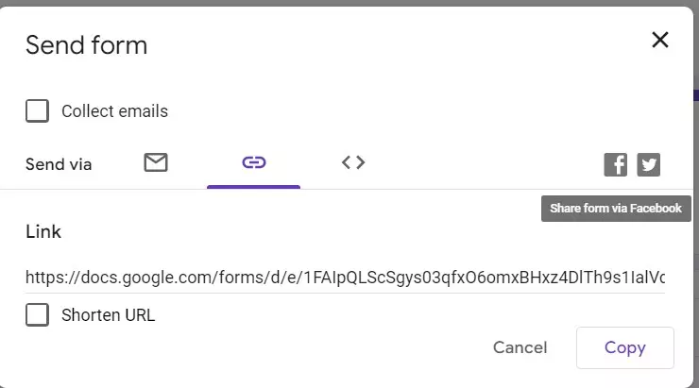Tick the Collect emails checkbox
699x388 pixels.
coord(38,110)
